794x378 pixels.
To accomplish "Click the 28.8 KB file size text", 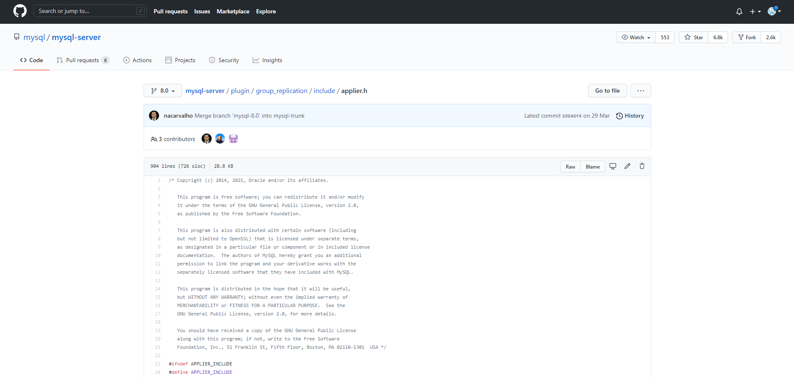I will (224, 166).
